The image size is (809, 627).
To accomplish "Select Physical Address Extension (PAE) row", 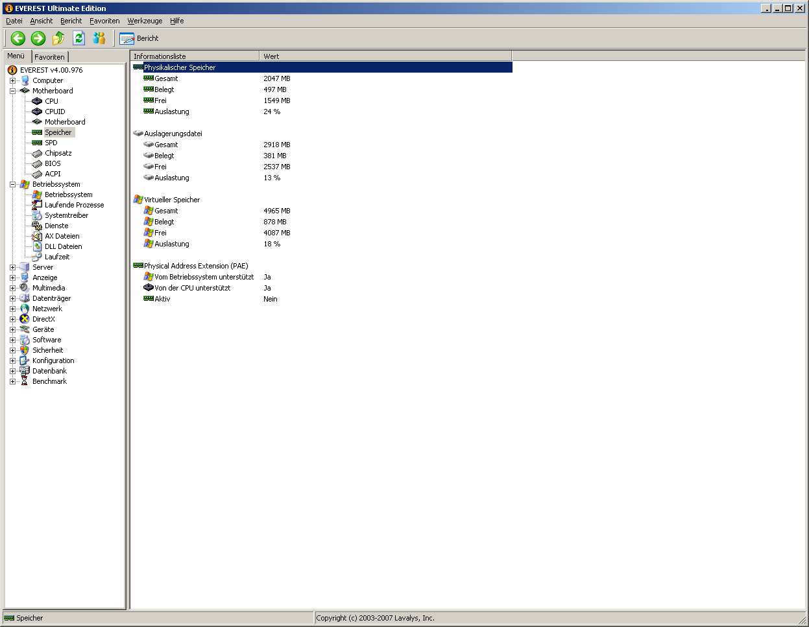I will click(x=196, y=266).
